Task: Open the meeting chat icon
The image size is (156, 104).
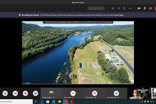Action: coord(119,8)
